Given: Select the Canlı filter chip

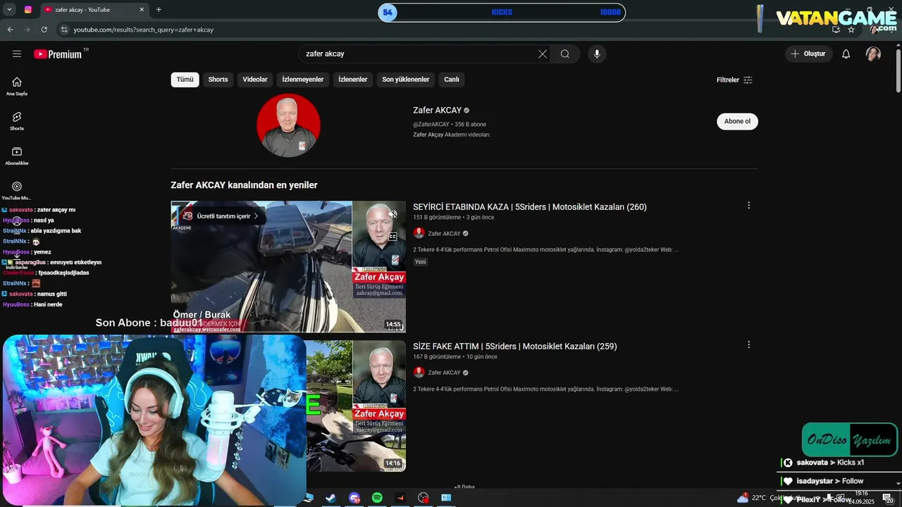Looking at the screenshot, I should (452, 80).
